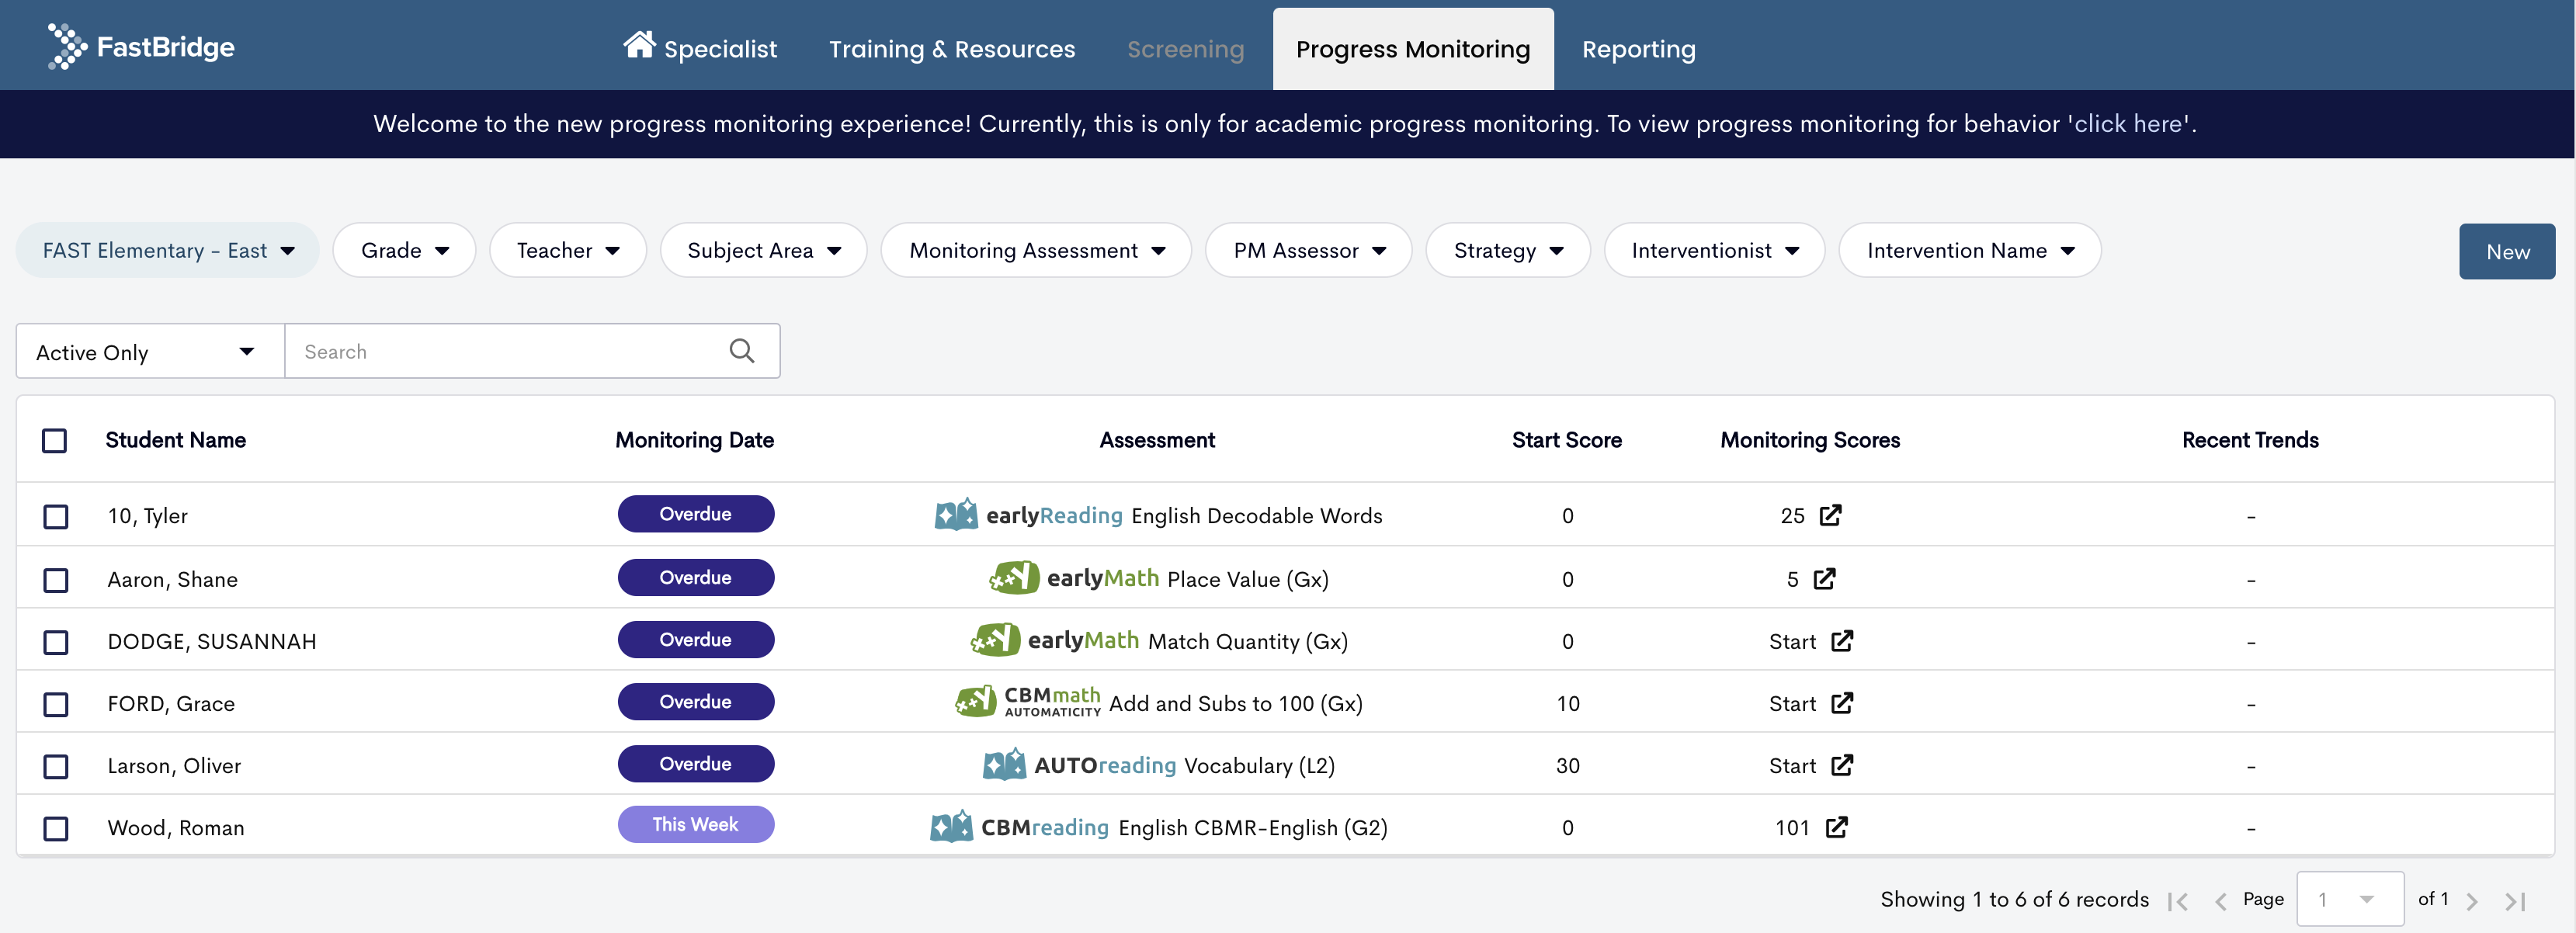Click the home icon beside Specialist

click(x=639, y=44)
